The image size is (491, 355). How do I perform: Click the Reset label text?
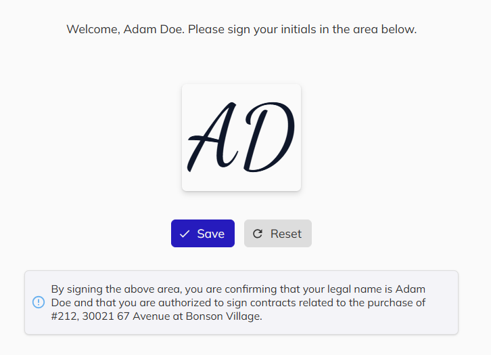point(286,234)
